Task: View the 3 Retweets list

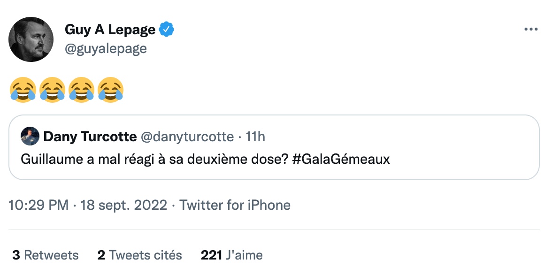Action: (x=46, y=255)
